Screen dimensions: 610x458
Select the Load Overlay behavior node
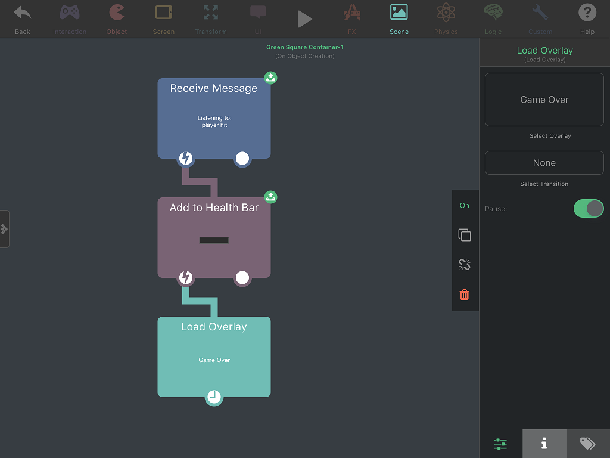[214, 357]
